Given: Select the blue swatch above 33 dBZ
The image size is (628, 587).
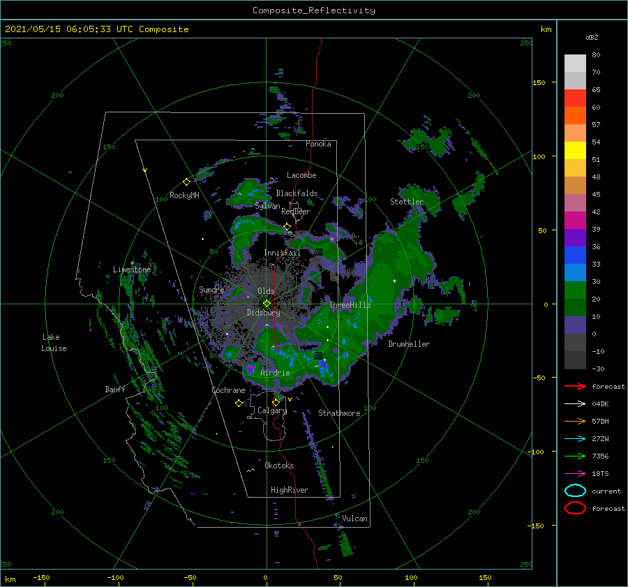Looking at the screenshot, I should 575,255.
